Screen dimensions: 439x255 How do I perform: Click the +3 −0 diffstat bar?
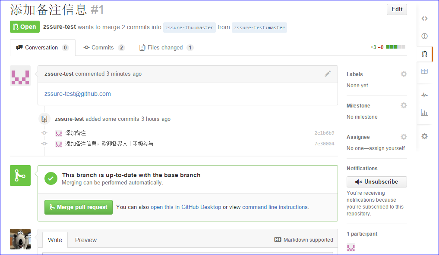point(388,47)
